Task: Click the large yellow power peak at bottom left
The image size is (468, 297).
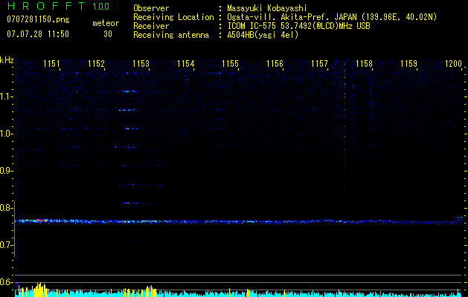Action: coord(39,290)
